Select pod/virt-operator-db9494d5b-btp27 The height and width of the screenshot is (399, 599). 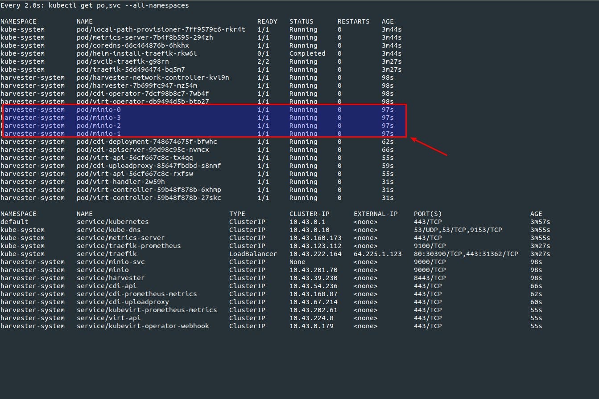coord(143,102)
